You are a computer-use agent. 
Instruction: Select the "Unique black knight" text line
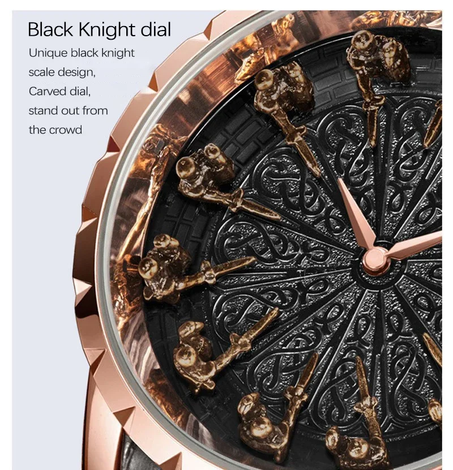82,53
